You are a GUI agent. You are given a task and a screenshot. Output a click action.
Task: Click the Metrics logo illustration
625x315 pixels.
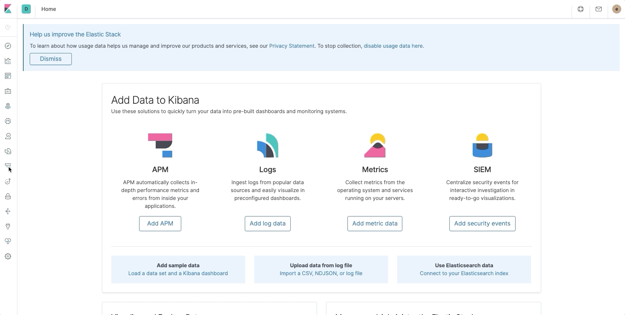(375, 145)
